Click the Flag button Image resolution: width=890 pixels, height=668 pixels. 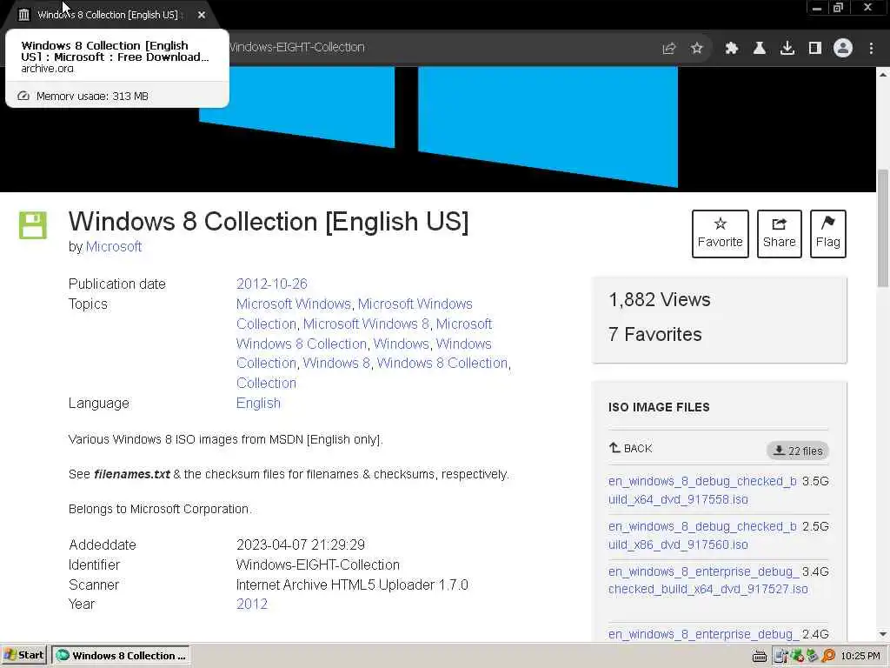(828, 233)
